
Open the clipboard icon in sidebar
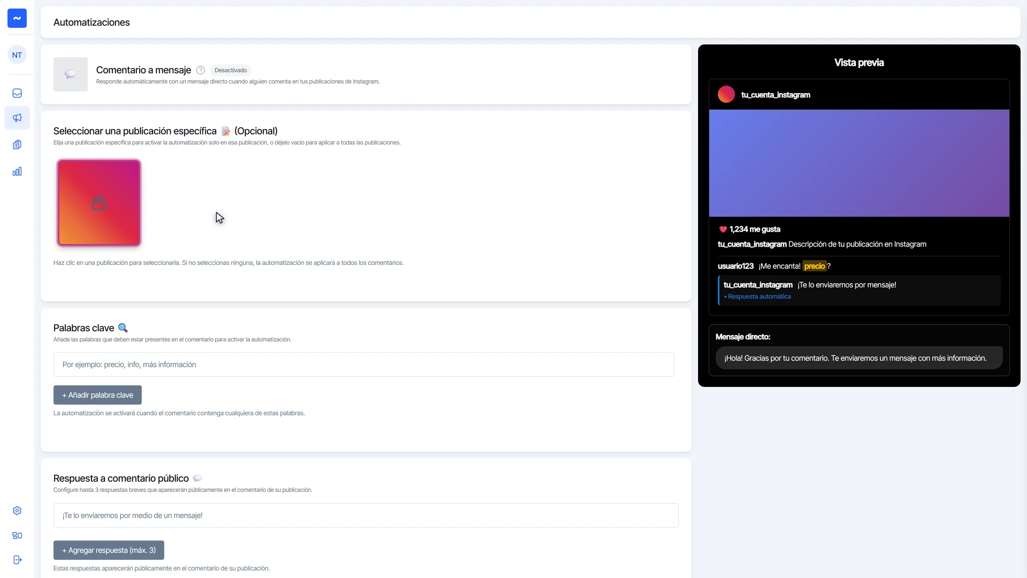point(17,144)
